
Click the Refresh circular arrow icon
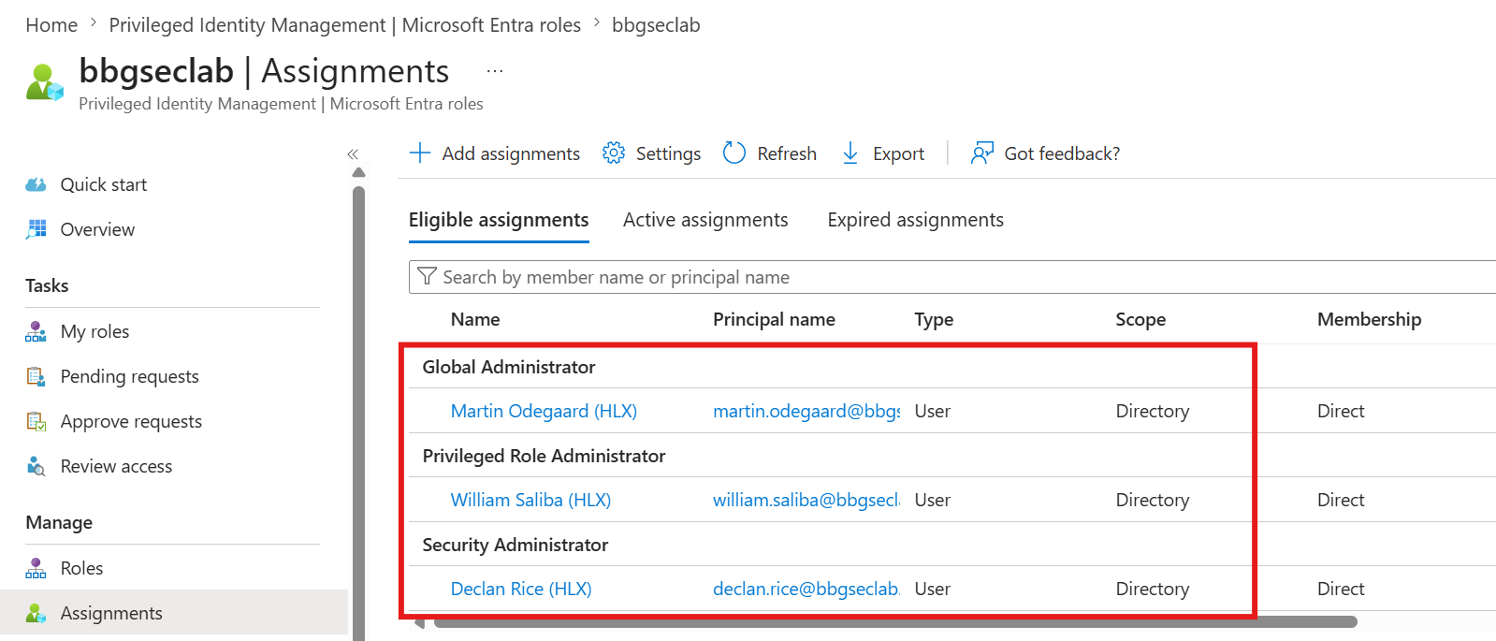[x=734, y=153]
